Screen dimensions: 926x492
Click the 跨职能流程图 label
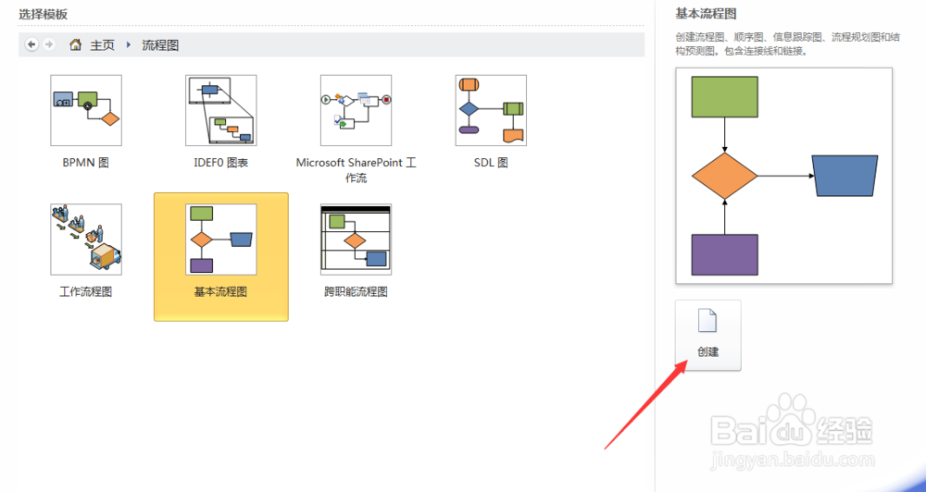pyautogui.click(x=357, y=292)
